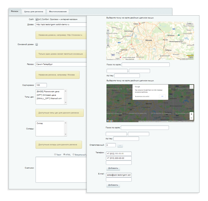Screen dimensions: 208x201
Task: Open the Регион tab
Action: pos(15,11)
